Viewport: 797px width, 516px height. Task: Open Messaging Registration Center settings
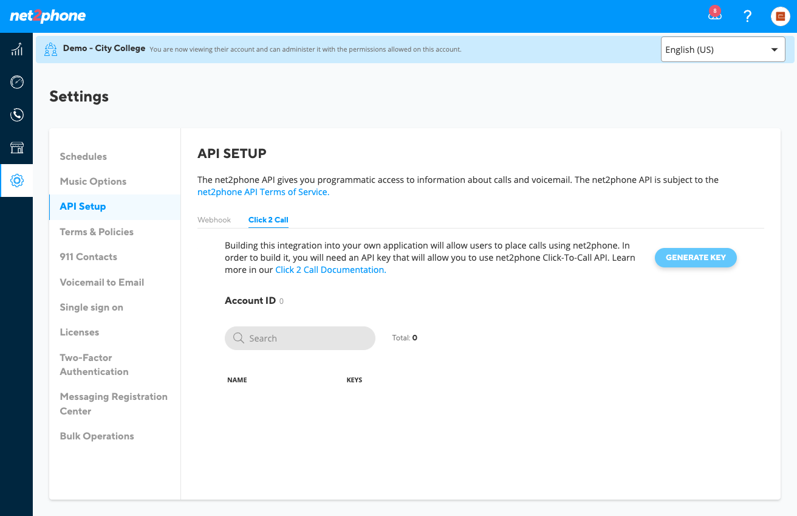coord(114,404)
